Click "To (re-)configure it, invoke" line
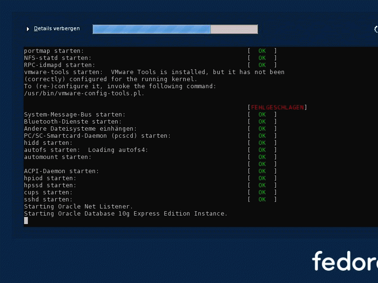This screenshot has width=378, height=283. (120, 86)
